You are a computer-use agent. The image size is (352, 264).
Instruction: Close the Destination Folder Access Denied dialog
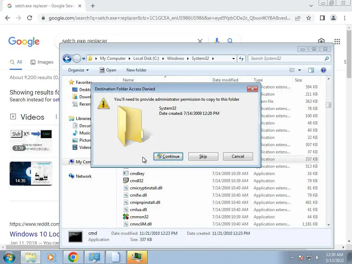point(252,89)
